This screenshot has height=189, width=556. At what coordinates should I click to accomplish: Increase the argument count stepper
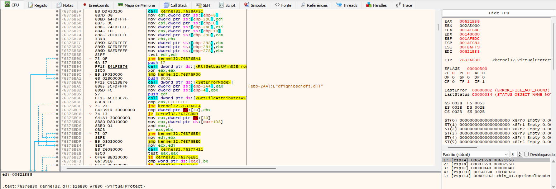[520, 153]
